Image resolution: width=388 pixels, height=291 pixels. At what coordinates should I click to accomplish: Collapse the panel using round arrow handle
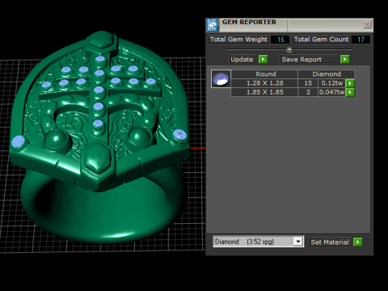[289, 49]
